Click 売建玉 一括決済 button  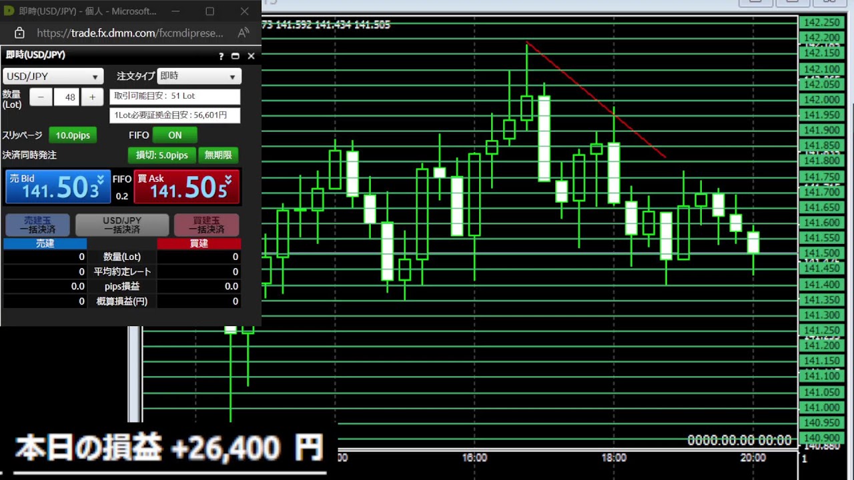(x=37, y=225)
